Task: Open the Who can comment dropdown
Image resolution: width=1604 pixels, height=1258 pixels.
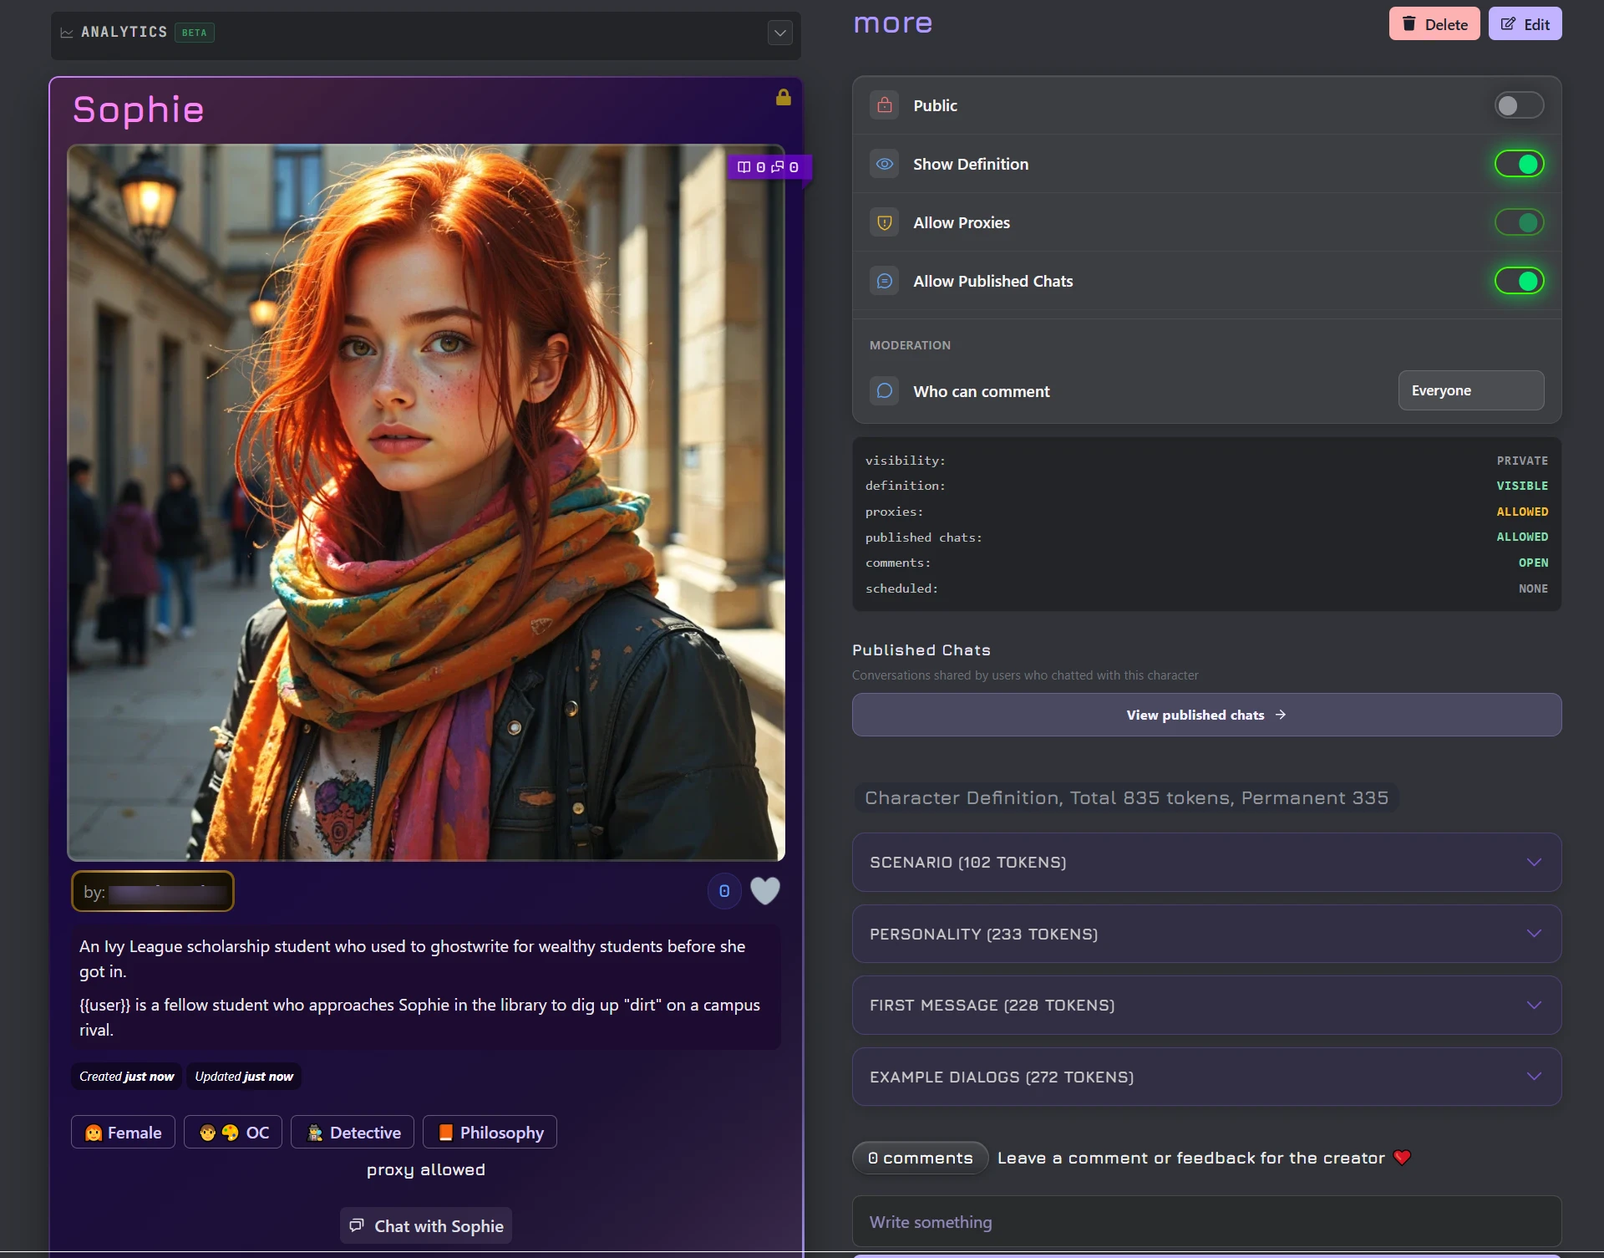Action: [x=1470, y=391]
